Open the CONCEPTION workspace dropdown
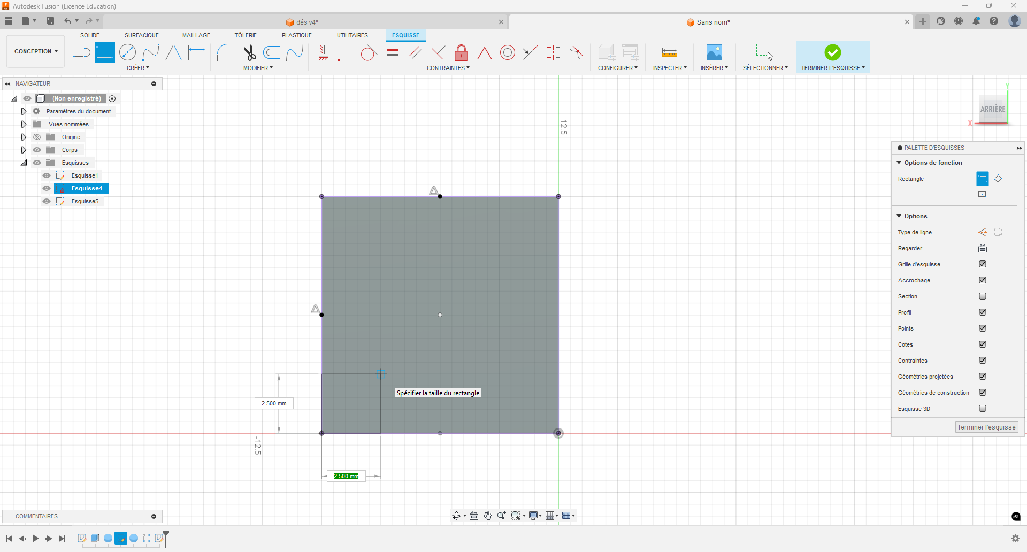 tap(36, 51)
